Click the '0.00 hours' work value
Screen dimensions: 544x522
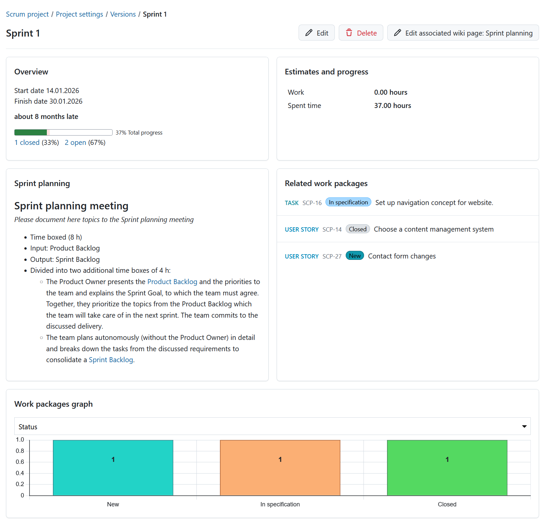coord(391,92)
